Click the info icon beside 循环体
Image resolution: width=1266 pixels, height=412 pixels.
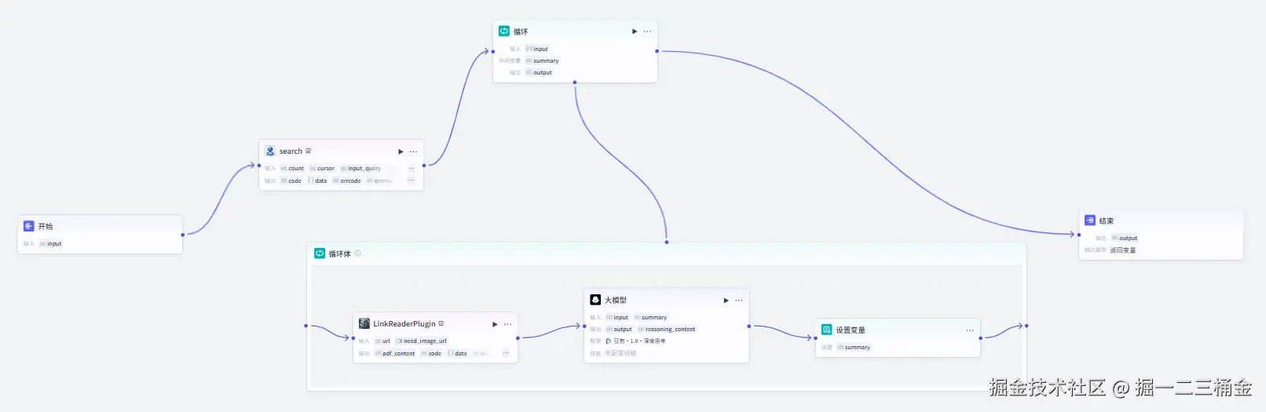[x=358, y=253]
